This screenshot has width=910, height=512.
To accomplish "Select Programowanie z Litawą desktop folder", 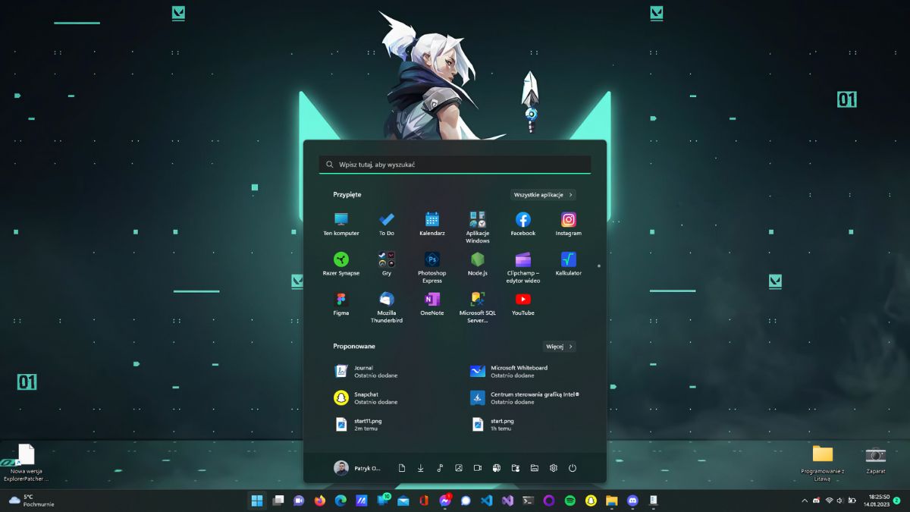I will point(823,463).
